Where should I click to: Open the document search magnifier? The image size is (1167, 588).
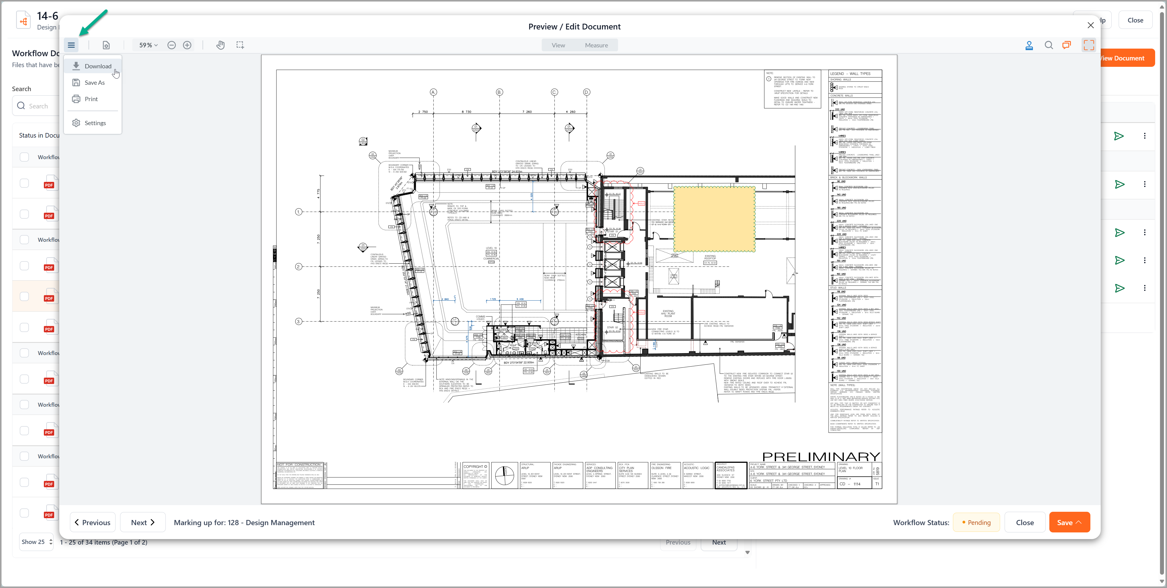1049,45
